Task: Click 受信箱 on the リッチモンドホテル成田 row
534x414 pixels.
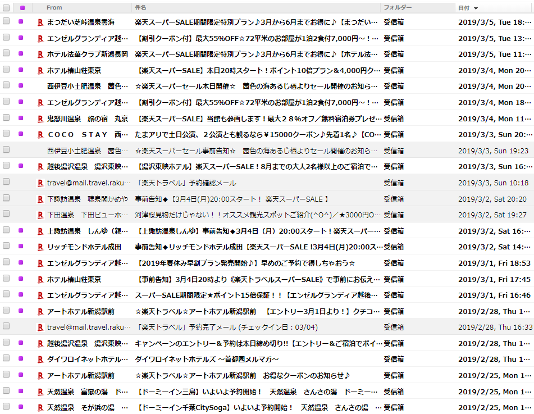Action: click(394, 247)
